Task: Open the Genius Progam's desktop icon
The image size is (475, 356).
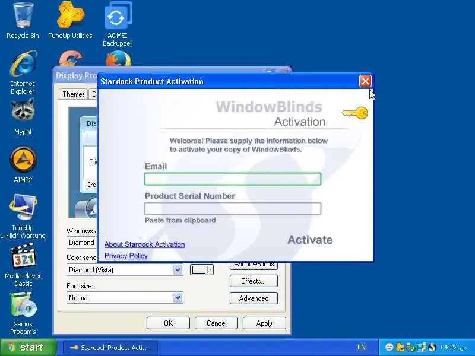Action: click(23, 313)
